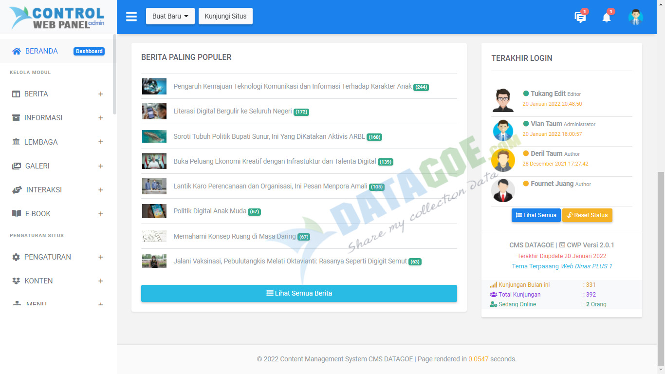This screenshot has height=374, width=665.
Task: Click the Beranda home icon
Action: (17, 51)
